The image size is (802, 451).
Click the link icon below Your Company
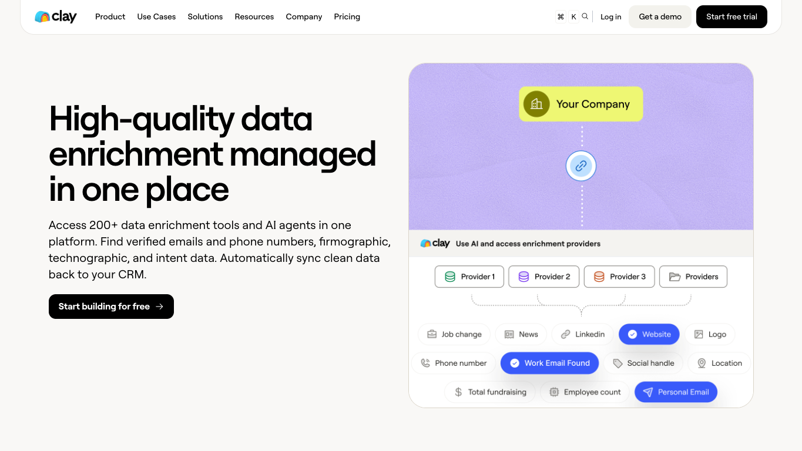581,166
